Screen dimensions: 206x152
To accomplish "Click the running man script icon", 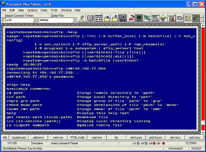I will click(x=82, y=18).
